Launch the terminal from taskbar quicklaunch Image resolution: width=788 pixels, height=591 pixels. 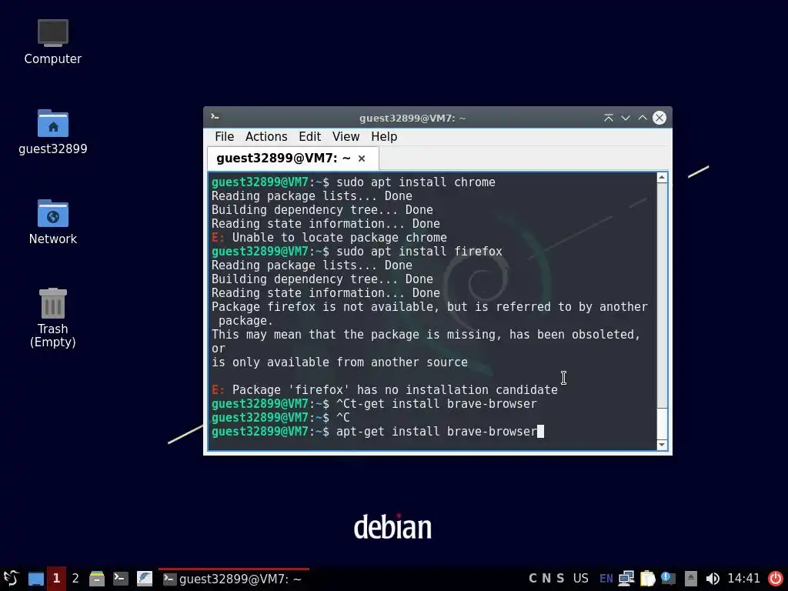(121, 579)
